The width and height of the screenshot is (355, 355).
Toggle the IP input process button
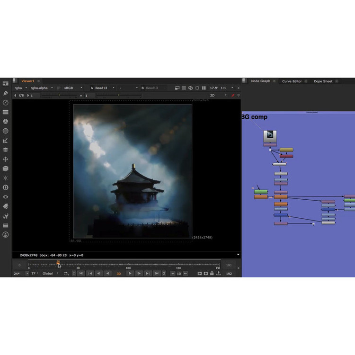pos(197,88)
